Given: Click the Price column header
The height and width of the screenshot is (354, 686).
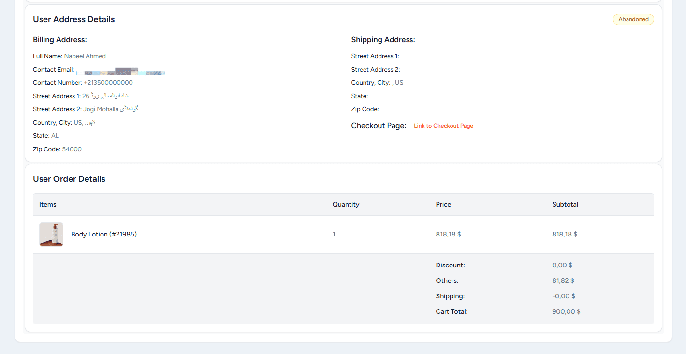Looking at the screenshot, I should coord(443,205).
